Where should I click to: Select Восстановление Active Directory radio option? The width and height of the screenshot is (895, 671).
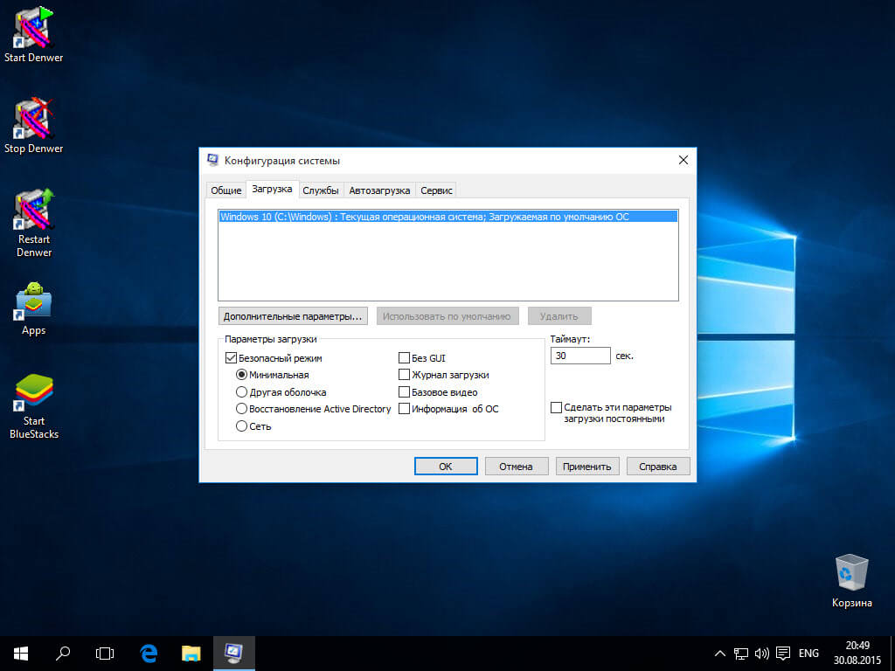point(241,409)
